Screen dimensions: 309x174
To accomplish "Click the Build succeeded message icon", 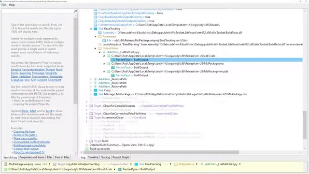I will point(87,149).
